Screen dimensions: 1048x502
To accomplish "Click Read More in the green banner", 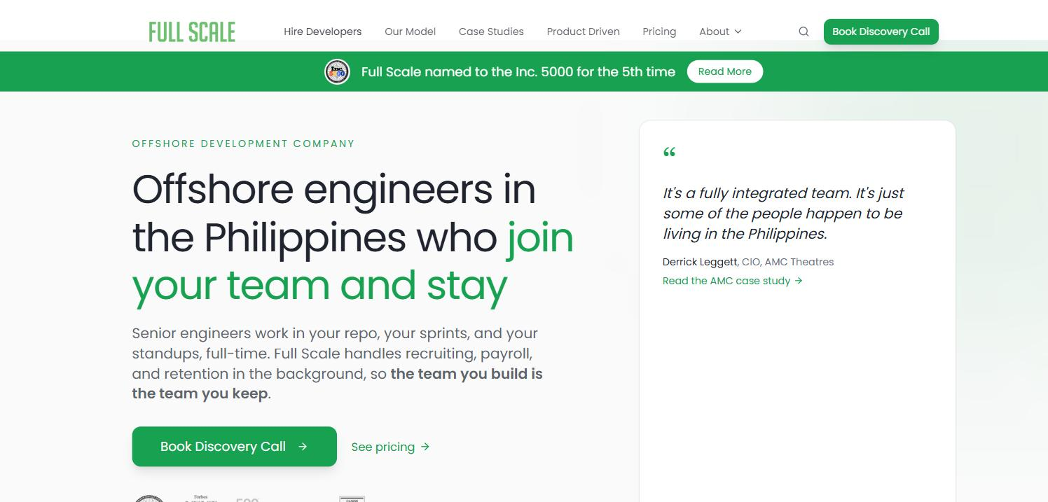I will pos(725,71).
